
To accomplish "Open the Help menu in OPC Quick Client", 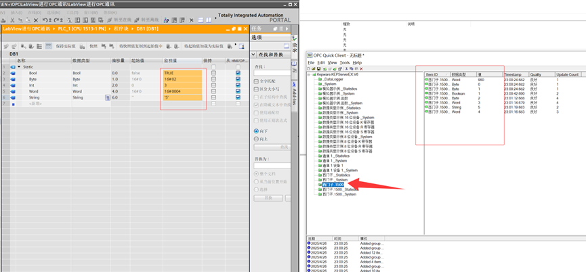I will tap(357, 63).
